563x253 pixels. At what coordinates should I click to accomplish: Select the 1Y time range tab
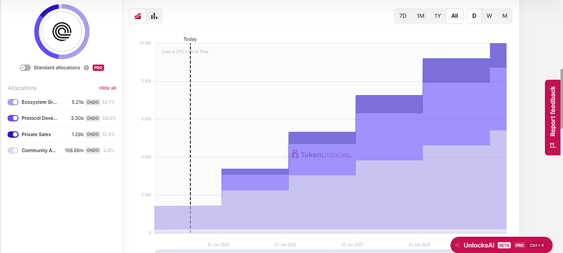[437, 16]
